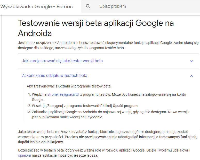Click the magnifying glass search icon
Screen dimensions: 200x160
tap(88, 6)
